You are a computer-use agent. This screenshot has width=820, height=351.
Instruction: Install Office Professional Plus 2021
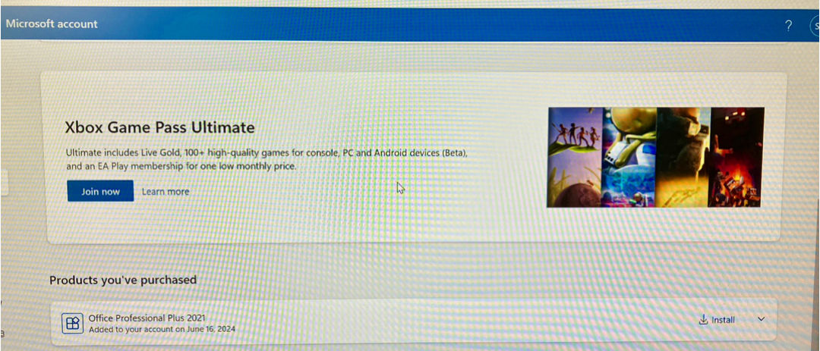[x=717, y=320]
